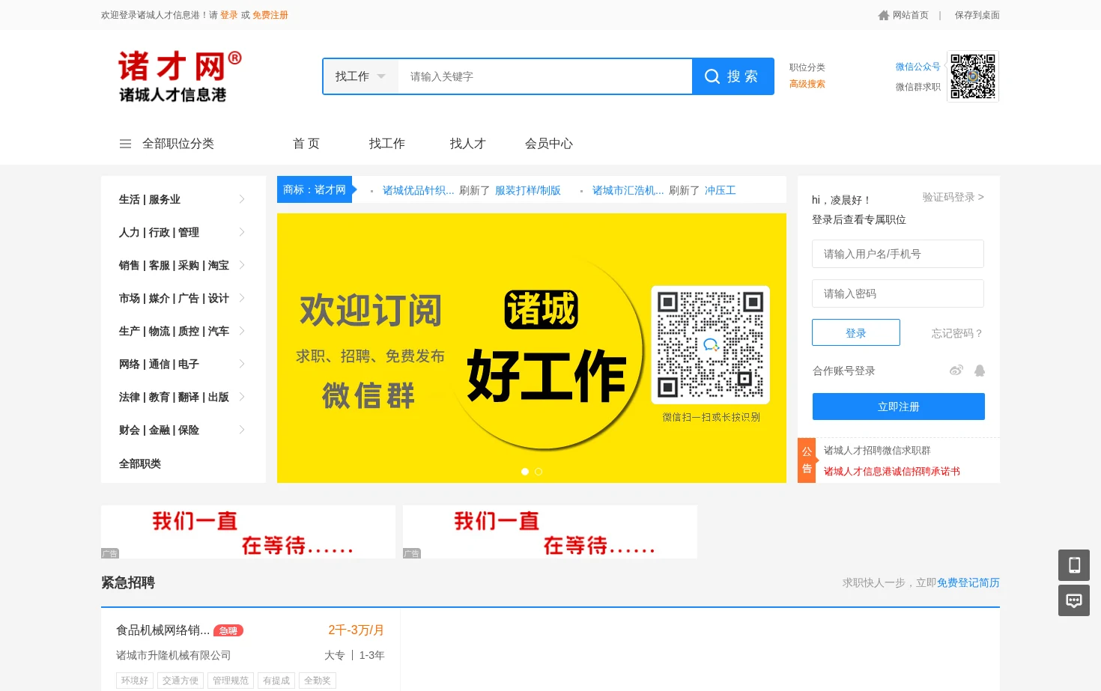Open the 职位分类 link

[807, 67]
